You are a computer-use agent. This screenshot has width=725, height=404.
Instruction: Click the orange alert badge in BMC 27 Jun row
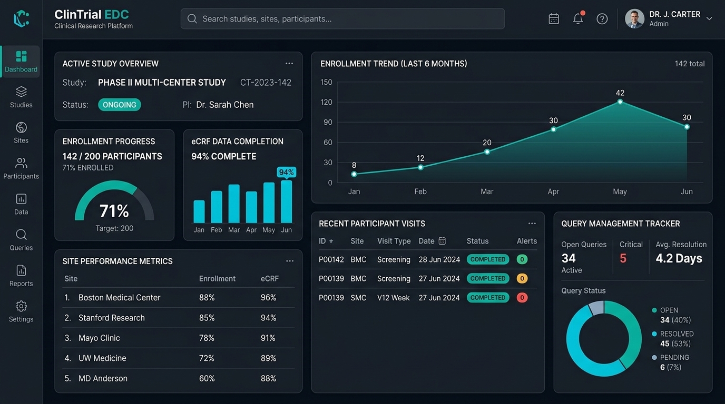pos(522,279)
